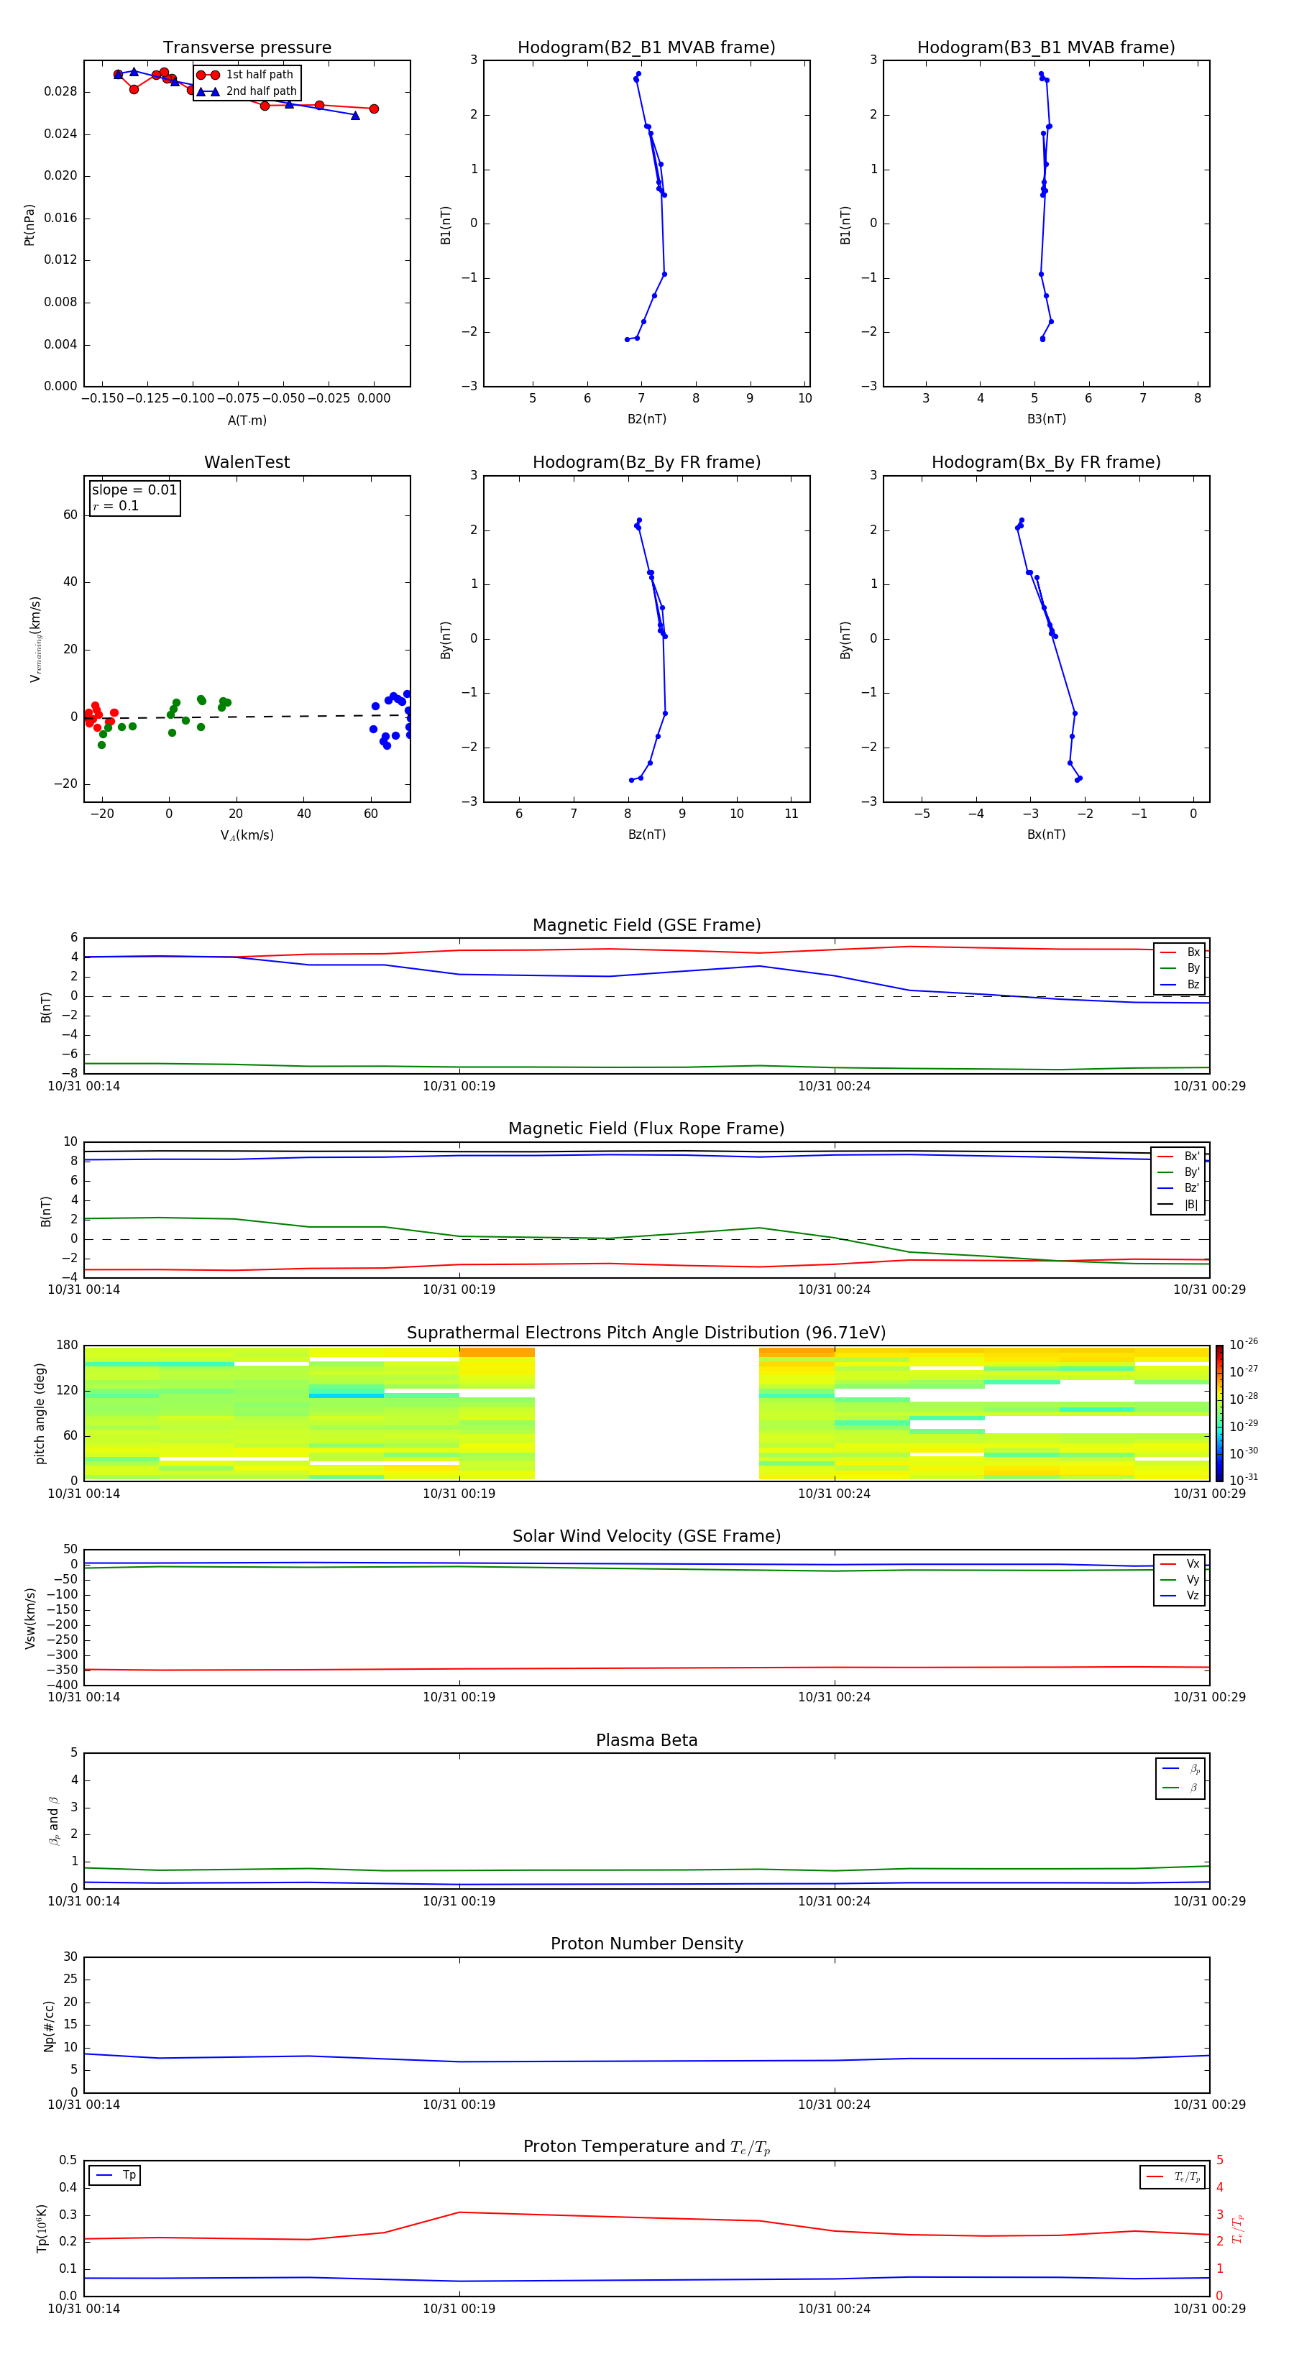1294x2372 pixels.
Task: Click the "Hodogram(Bz_By FR frame)" title
Action: pyautogui.click(x=646, y=462)
